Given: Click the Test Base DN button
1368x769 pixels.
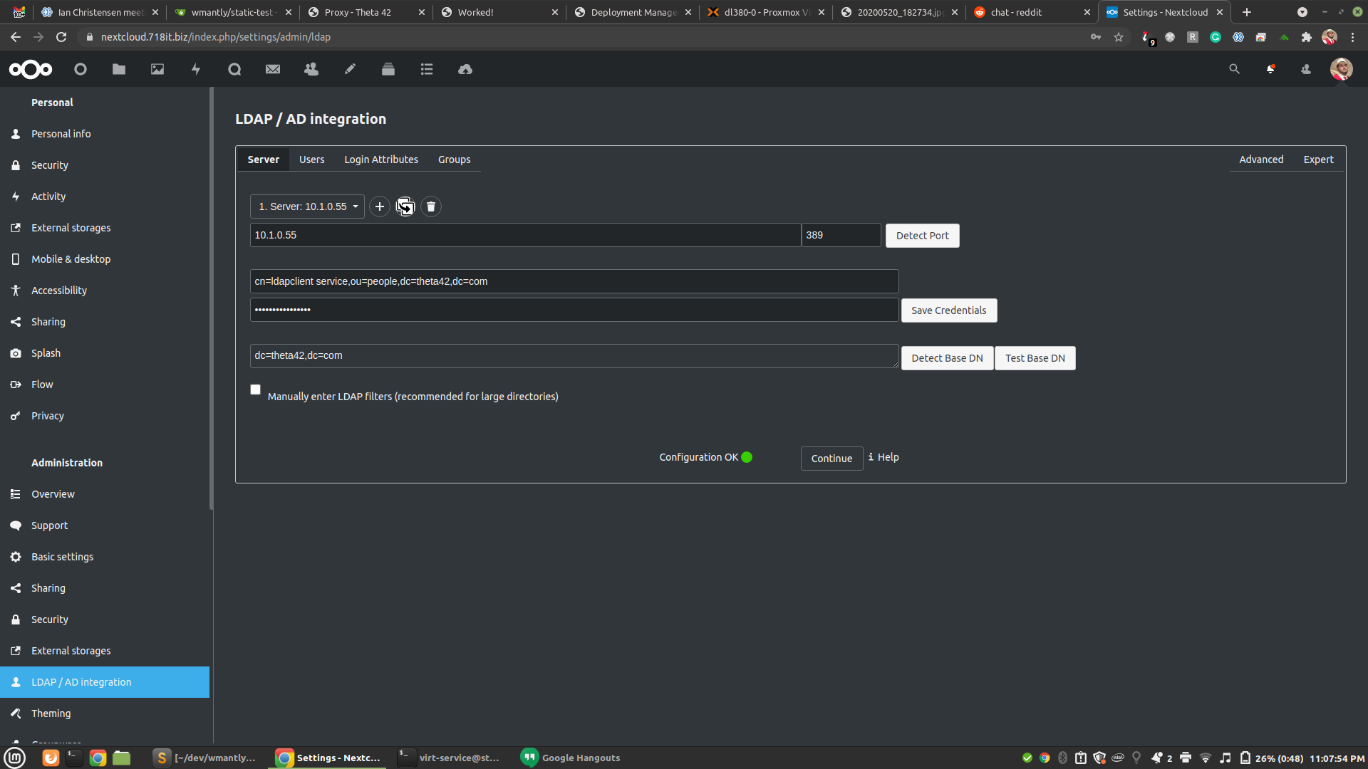Looking at the screenshot, I should pyautogui.click(x=1035, y=358).
